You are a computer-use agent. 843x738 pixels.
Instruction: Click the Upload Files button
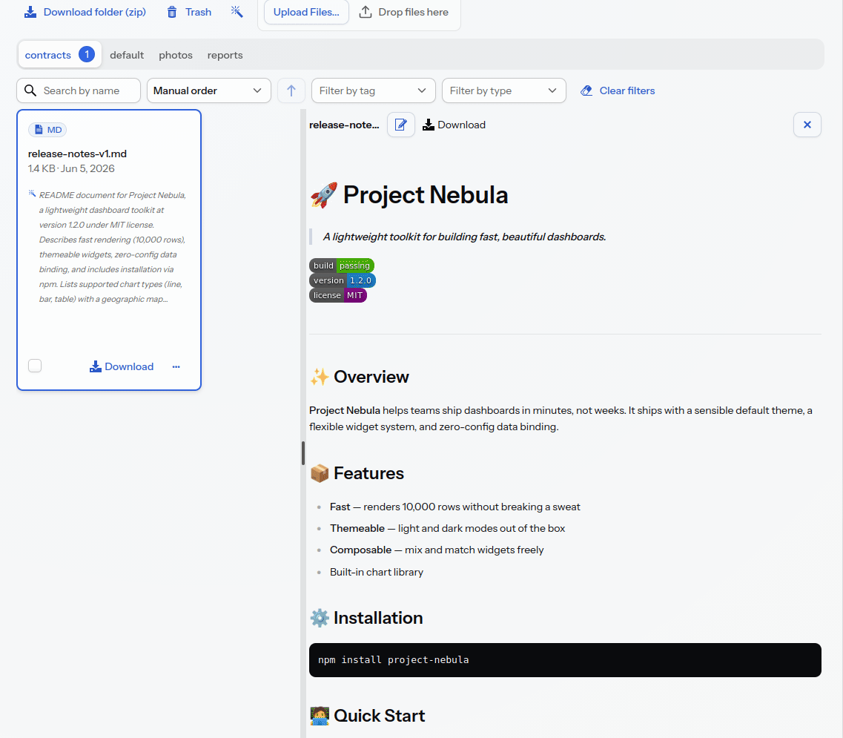306,12
